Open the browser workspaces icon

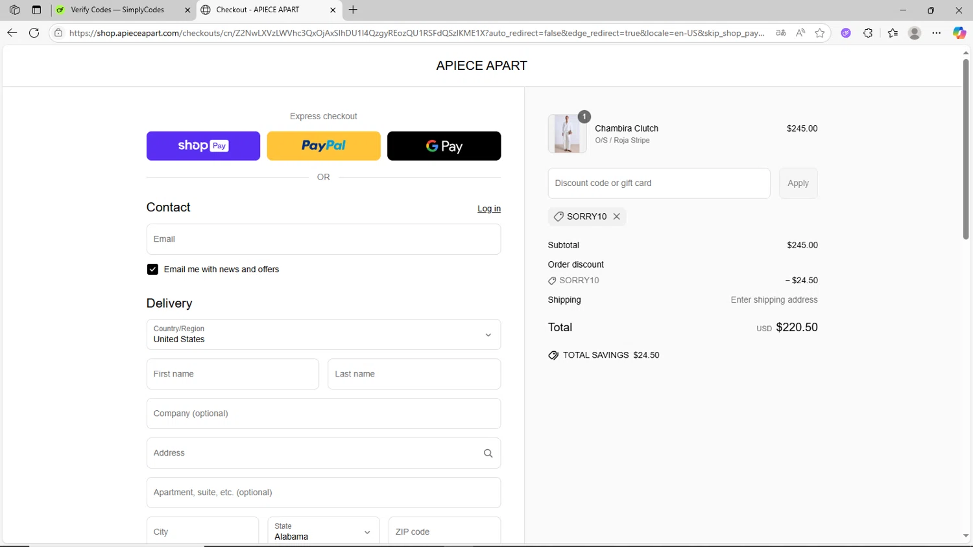[x=14, y=10]
